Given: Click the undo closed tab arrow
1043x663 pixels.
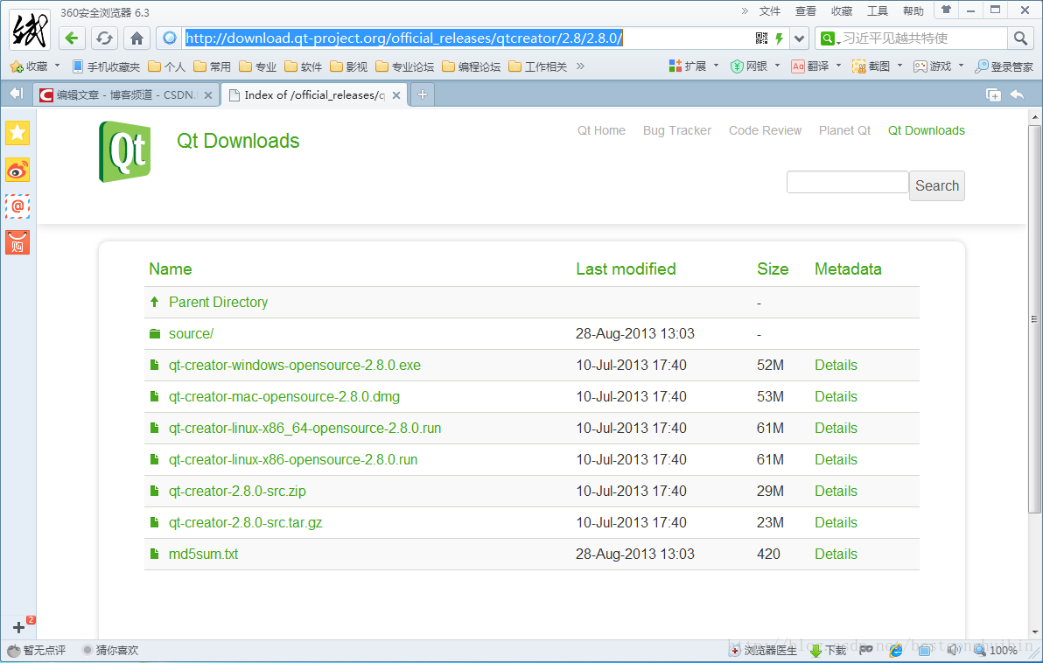Looking at the screenshot, I should pyautogui.click(x=1017, y=95).
